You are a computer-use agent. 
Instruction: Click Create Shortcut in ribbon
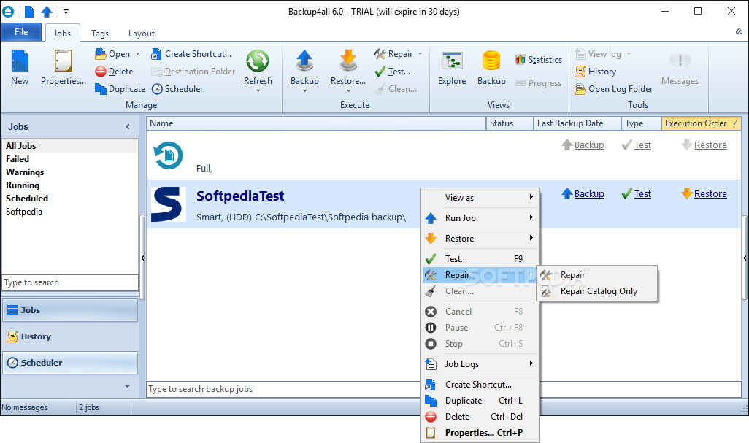pos(191,54)
